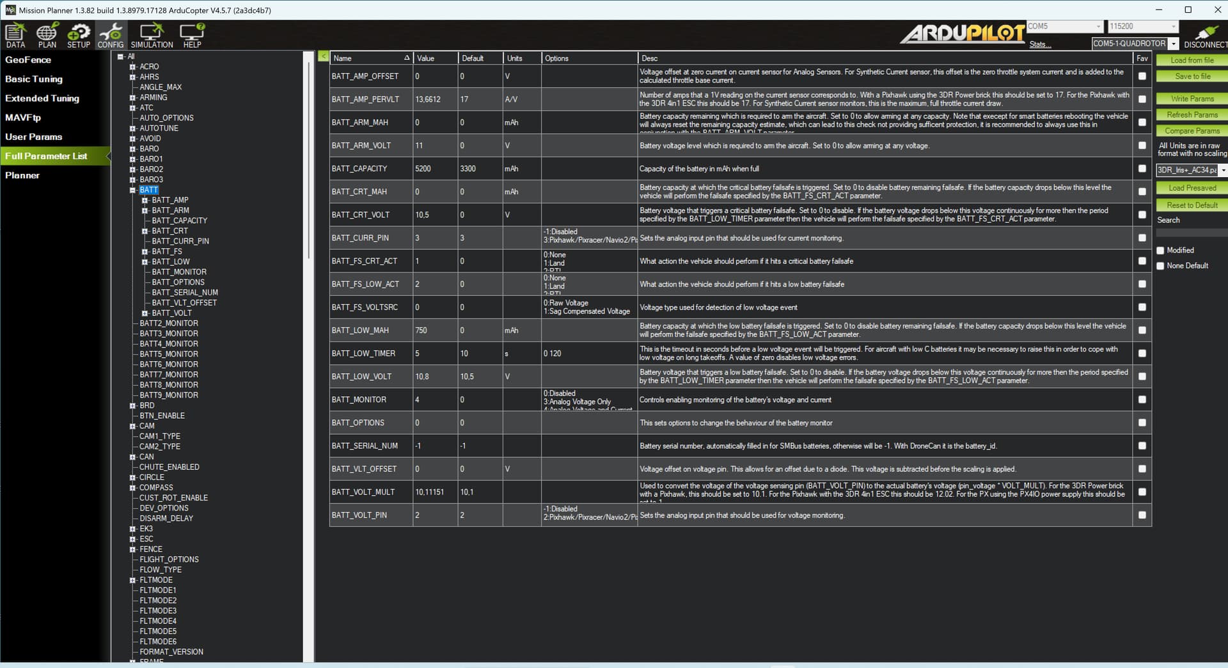The image size is (1228, 668).
Task: Select the BATT_LOW_MAH value cell 750
Action: point(435,330)
